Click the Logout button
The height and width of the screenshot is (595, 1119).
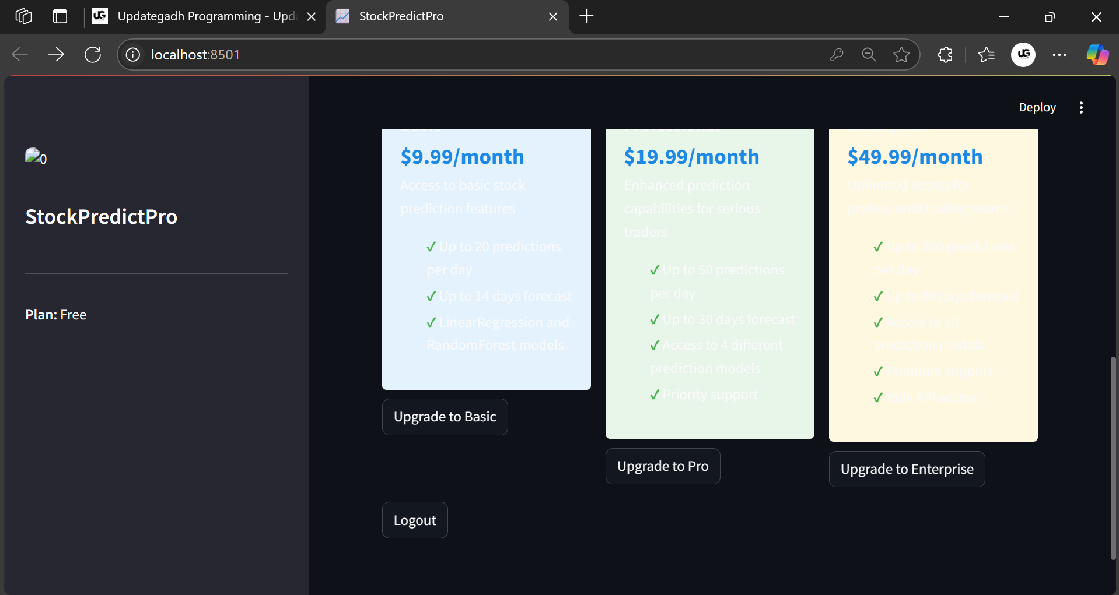click(415, 520)
